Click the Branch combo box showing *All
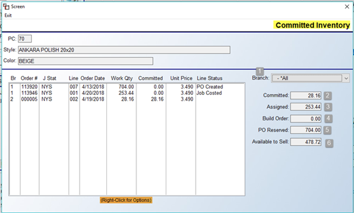This screenshot has width=354, height=213. pos(306,78)
